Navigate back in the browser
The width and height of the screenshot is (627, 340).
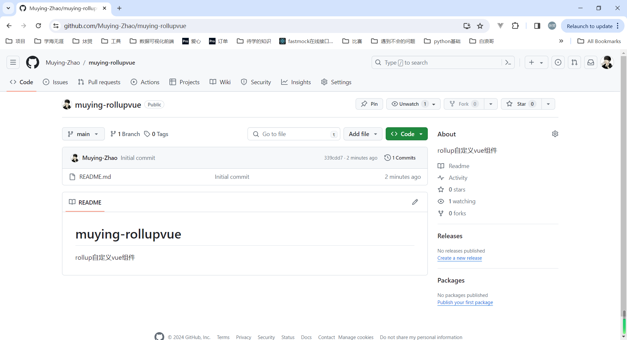tap(9, 26)
